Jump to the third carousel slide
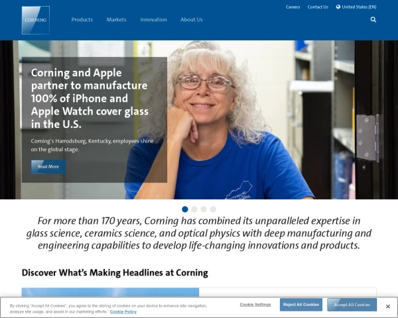The height and width of the screenshot is (318, 398). tap(204, 209)
